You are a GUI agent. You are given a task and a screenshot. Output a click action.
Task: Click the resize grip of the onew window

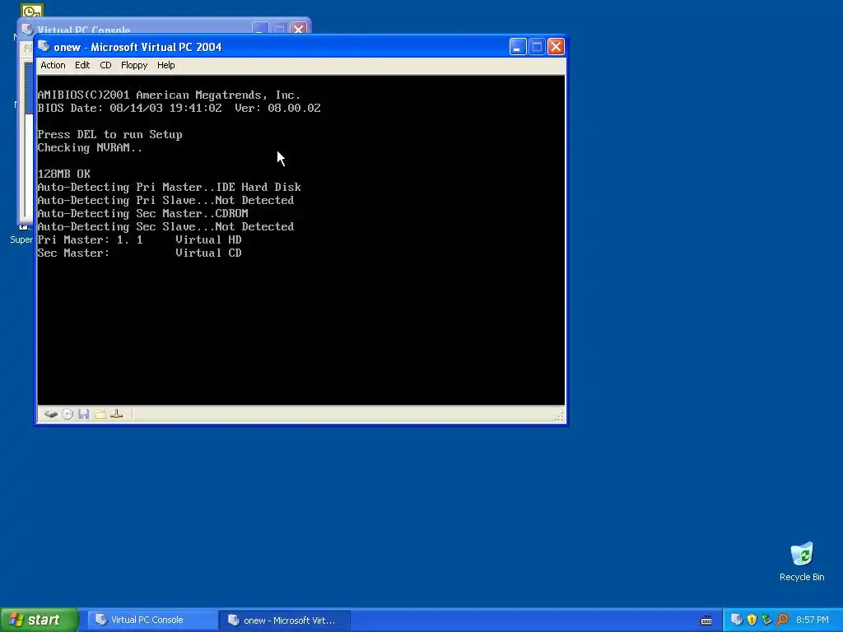[559, 416]
